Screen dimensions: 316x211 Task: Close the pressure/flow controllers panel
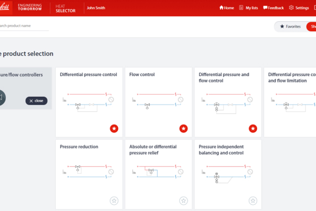click(x=36, y=101)
